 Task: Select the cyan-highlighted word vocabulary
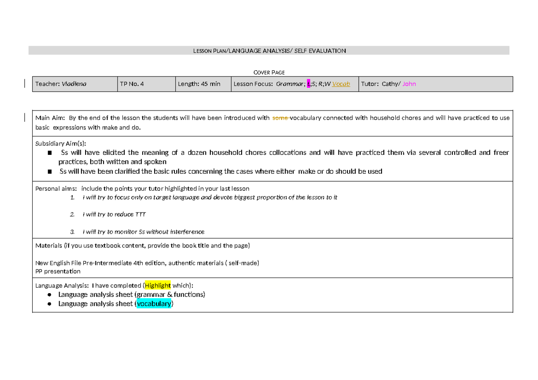(154, 303)
